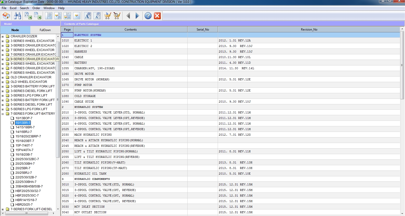Expand the 5-SERIES DIESEL FORK LIFT node
The image size is (405, 216).
3,105
